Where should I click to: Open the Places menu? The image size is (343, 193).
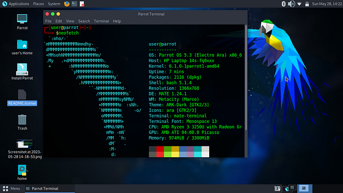pyautogui.click(x=38, y=4)
